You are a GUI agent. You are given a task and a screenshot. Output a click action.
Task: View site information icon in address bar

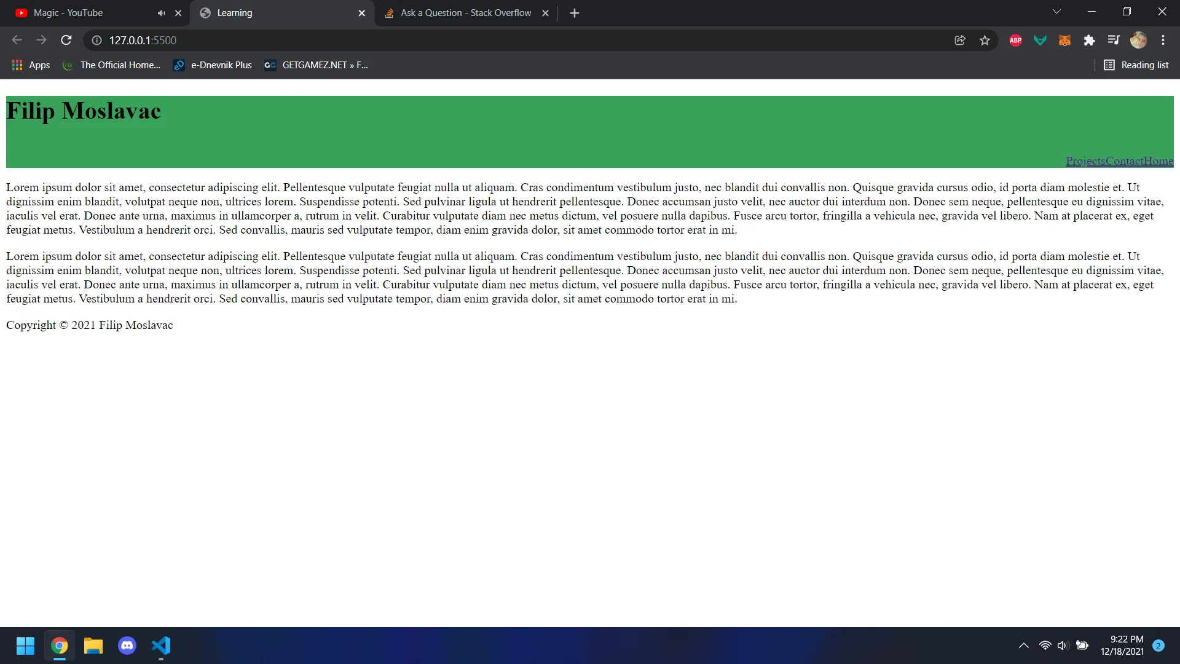(96, 40)
